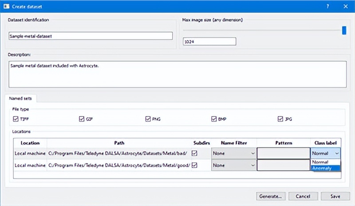Toggle the TIFF file type checkbox
Image resolution: width=355 pixels, height=206 pixels.
[x=16, y=119]
